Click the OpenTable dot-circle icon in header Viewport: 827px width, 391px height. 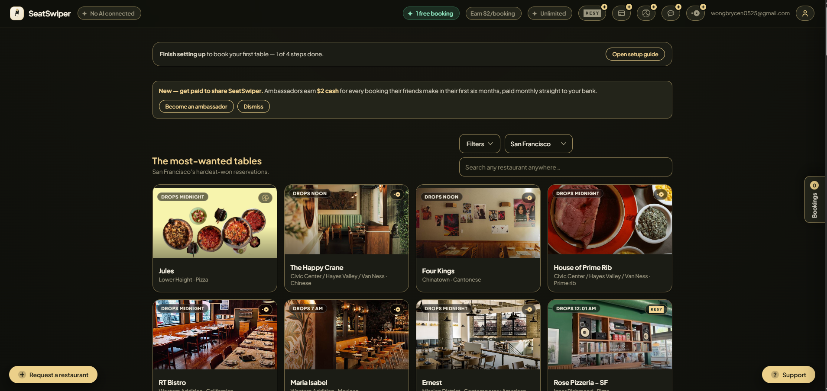click(x=695, y=13)
